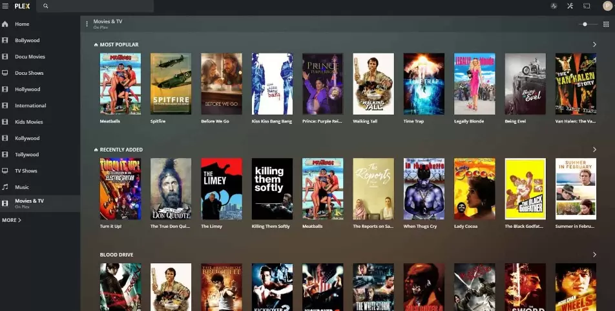Expand Most Popular row with arrow
Screen dimensions: 615x311
pos(594,45)
